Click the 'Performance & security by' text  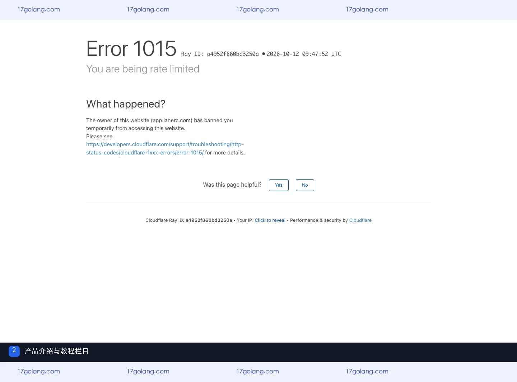[x=319, y=220]
